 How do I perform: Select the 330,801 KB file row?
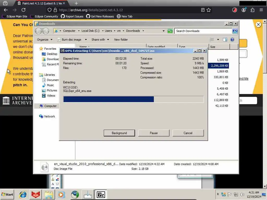tap(221, 77)
